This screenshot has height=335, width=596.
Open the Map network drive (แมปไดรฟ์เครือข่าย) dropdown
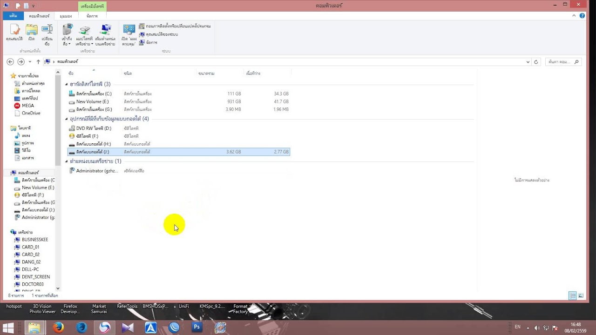84,35
